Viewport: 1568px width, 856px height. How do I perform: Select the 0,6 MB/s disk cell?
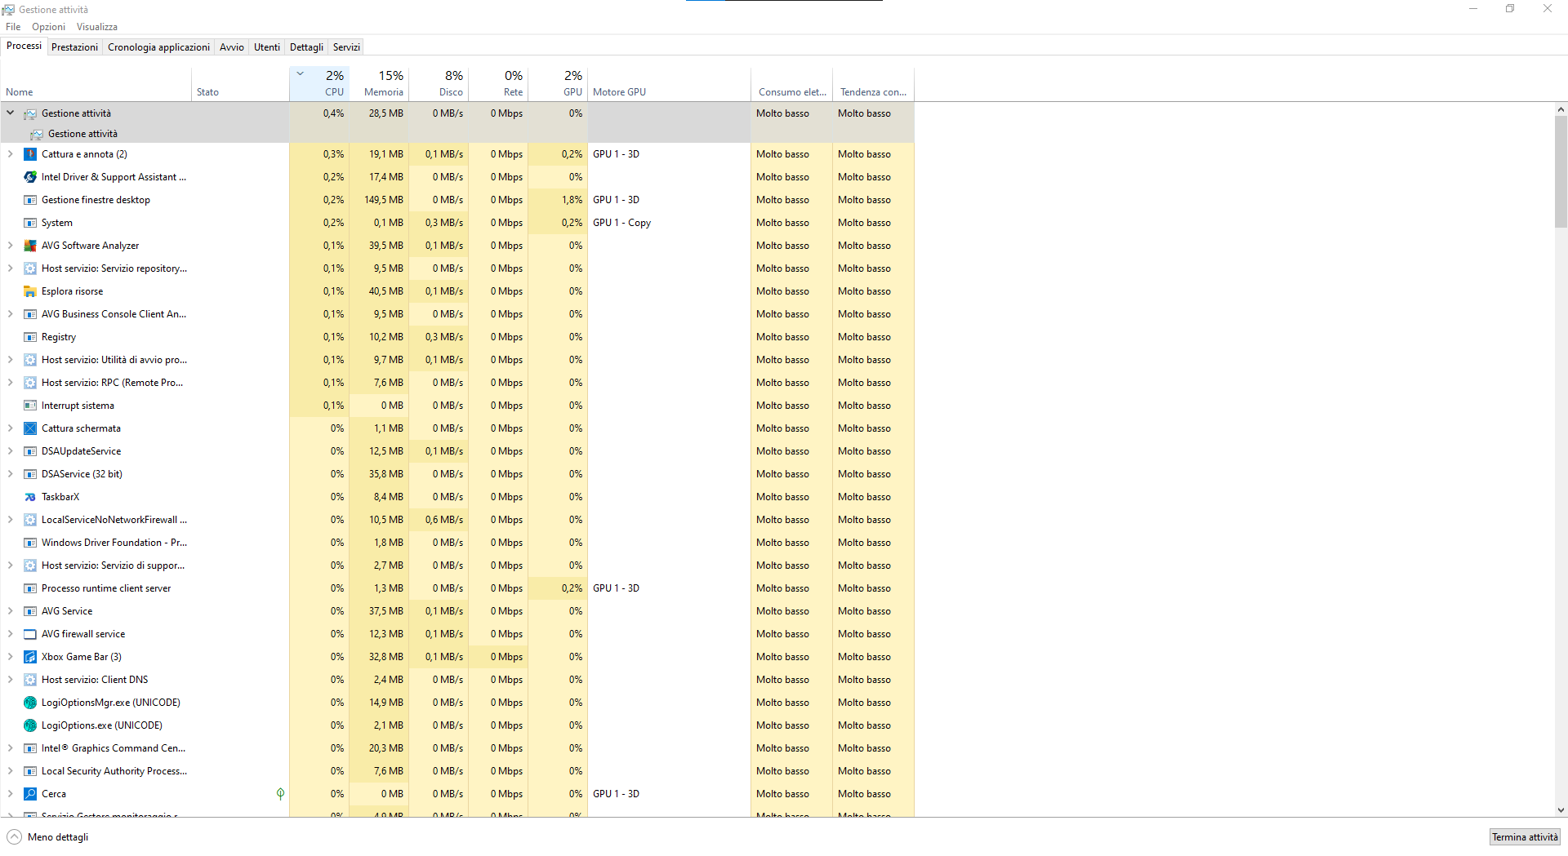pyautogui.click(x=439, y=520)
